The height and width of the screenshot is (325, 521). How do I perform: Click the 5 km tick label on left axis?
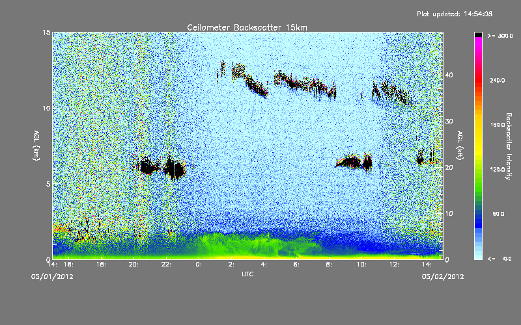[48, 184]
